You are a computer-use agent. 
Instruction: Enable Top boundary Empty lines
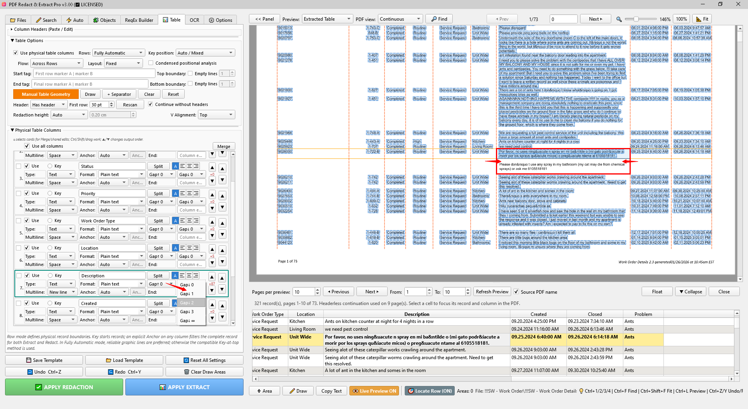tap(190, 74)
